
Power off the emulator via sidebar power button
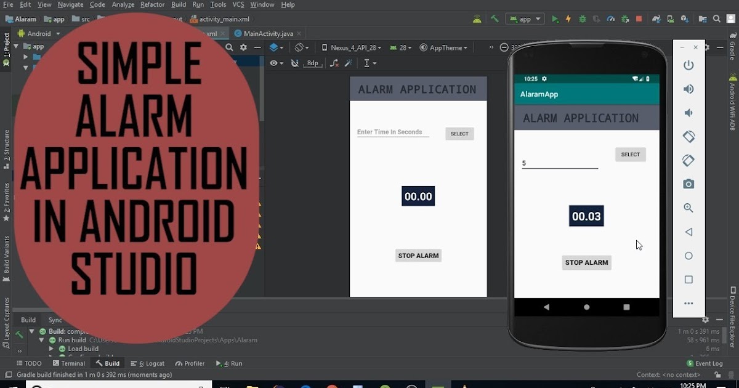click(689, 65)
